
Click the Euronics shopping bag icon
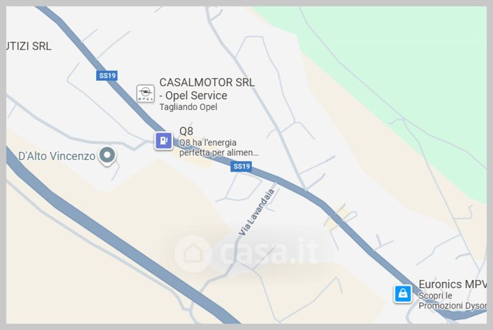click(403, 294)
